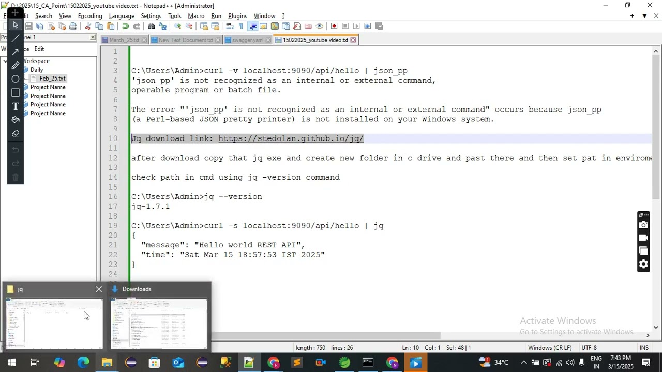The image size is (662, 372).
Task: Click the recorder video camera icon
Action: [643, 238]
